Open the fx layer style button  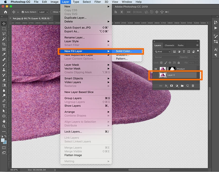coord(166,86)
